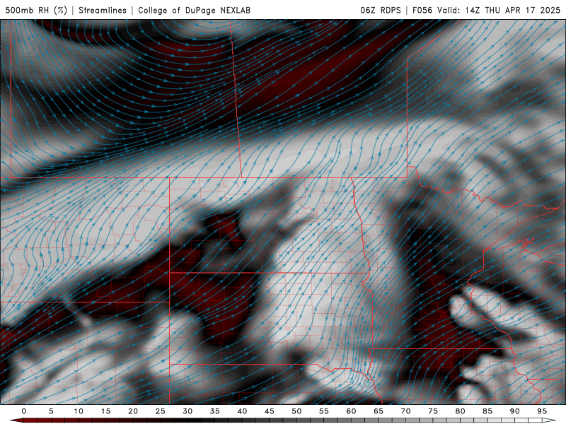Click the "5" label on color scale
Image resolution: width=566 pixels, height=424 pixels.
pos(51,411)
